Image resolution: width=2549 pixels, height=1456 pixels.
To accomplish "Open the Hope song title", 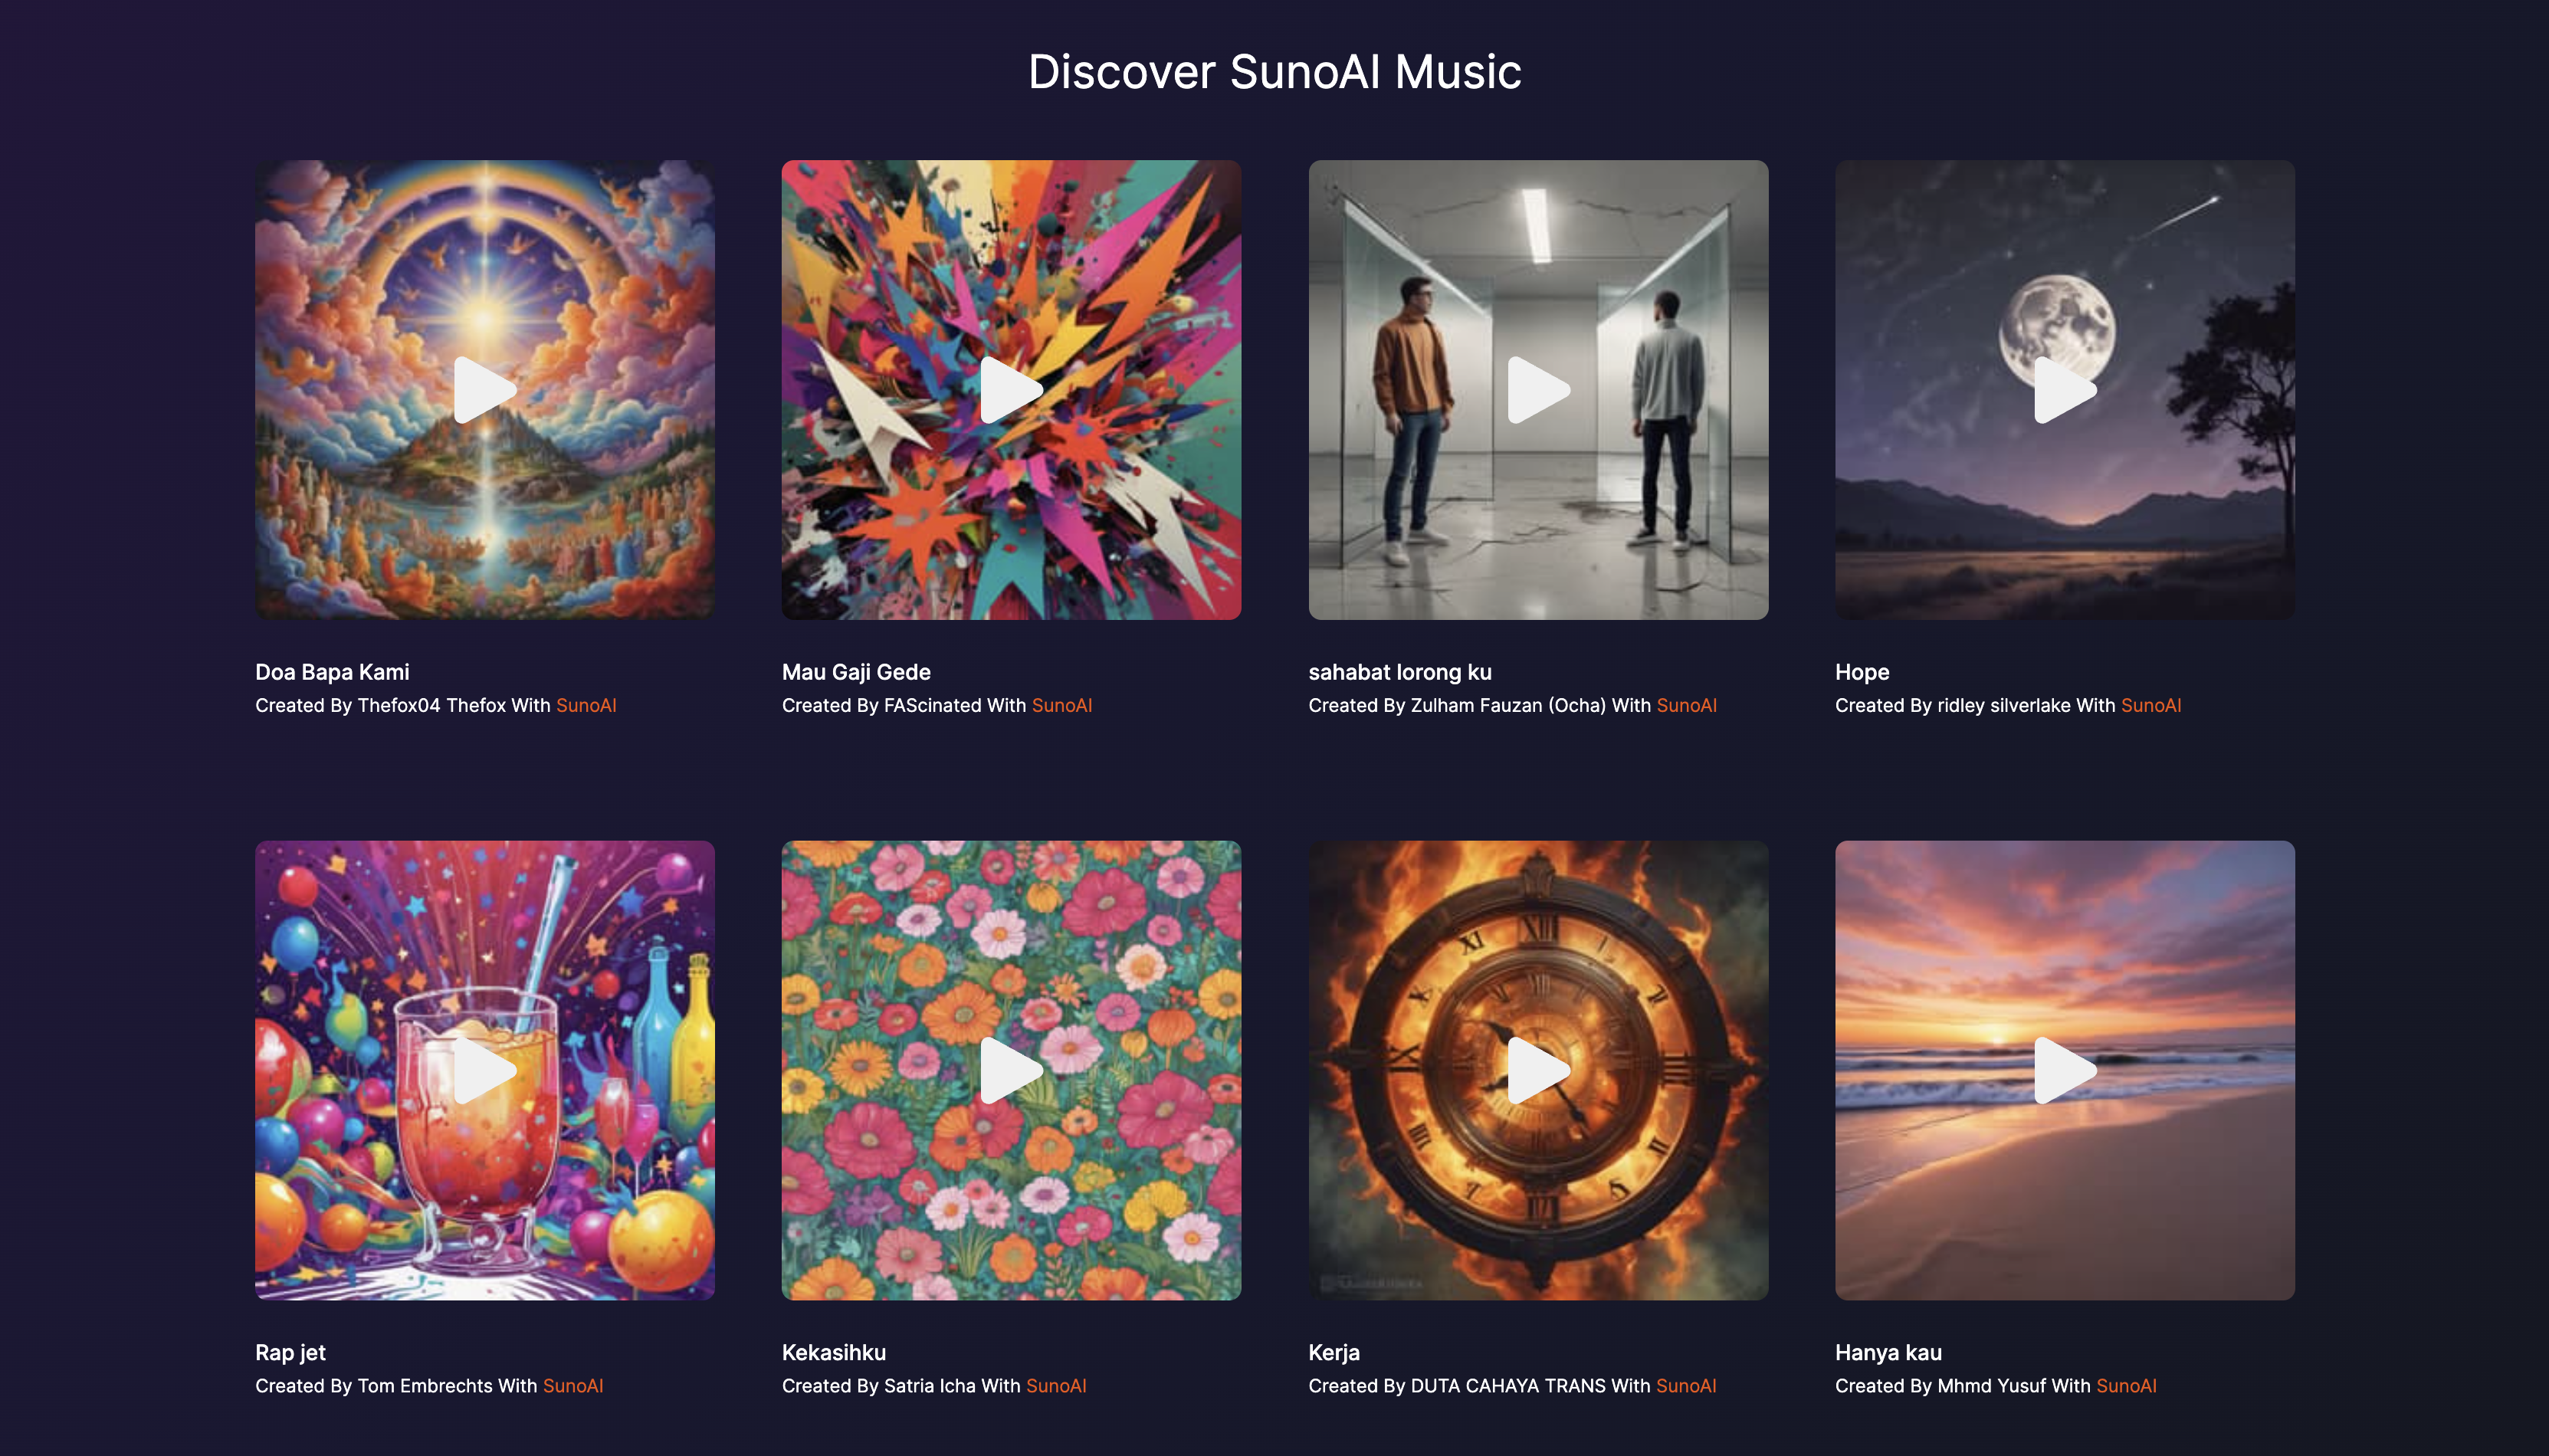I will [1862, 672].
